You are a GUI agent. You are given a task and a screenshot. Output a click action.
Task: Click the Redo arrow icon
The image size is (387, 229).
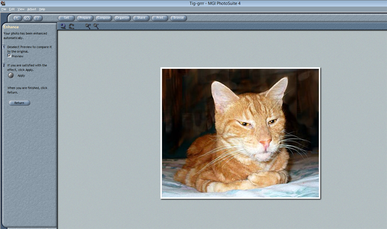tap(71, 26)
